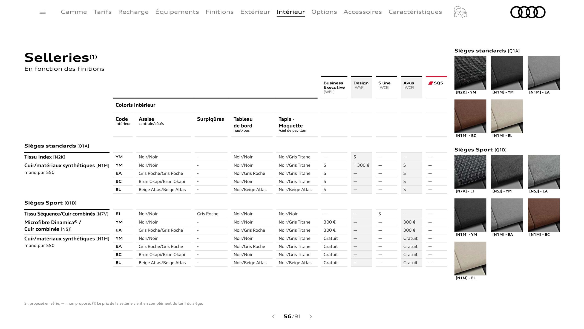This screenshot has height=329, width=584.
Task: Click the En fonction des finitions subtitle
Action: coord(64,69)
